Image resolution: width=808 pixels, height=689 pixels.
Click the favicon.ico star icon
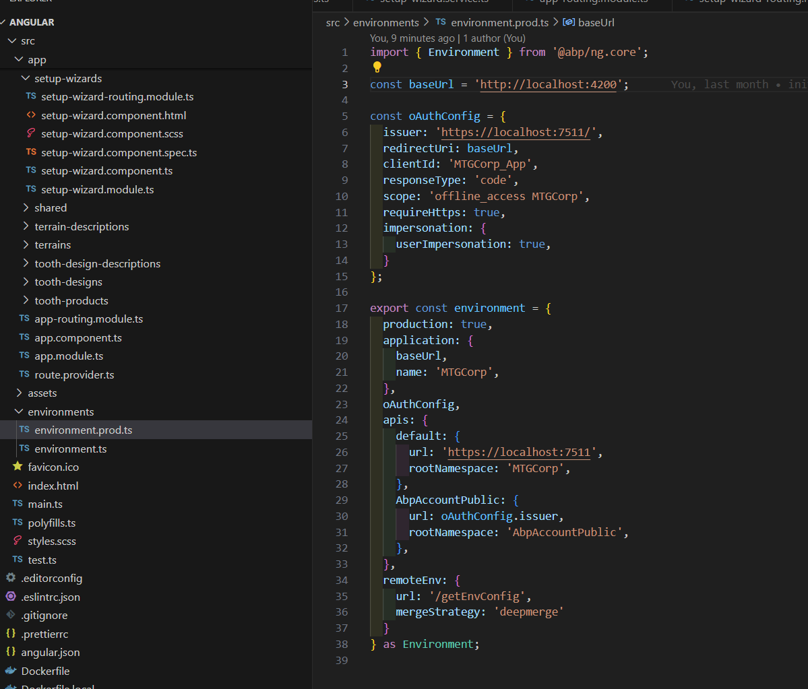point(18,467)
